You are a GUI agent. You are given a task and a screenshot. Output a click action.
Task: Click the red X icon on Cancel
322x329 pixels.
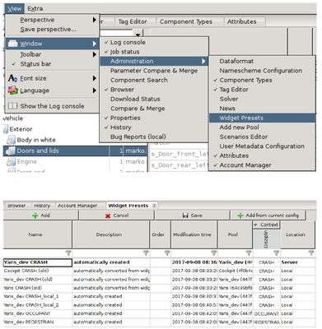[x=108, y=215]
